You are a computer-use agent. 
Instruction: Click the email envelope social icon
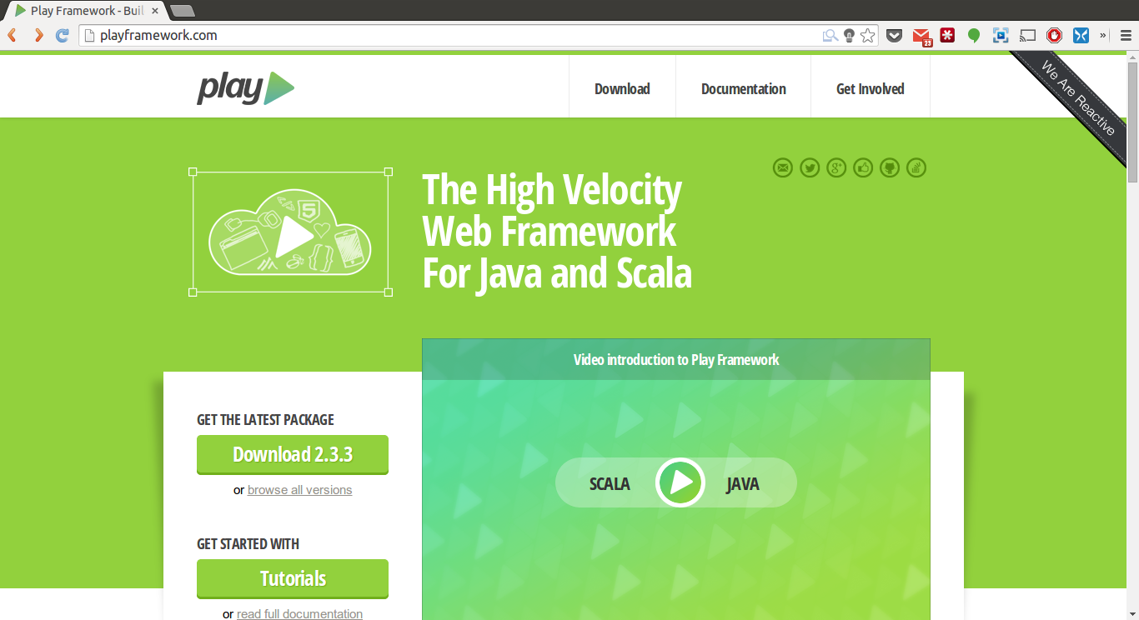point(782,167)
